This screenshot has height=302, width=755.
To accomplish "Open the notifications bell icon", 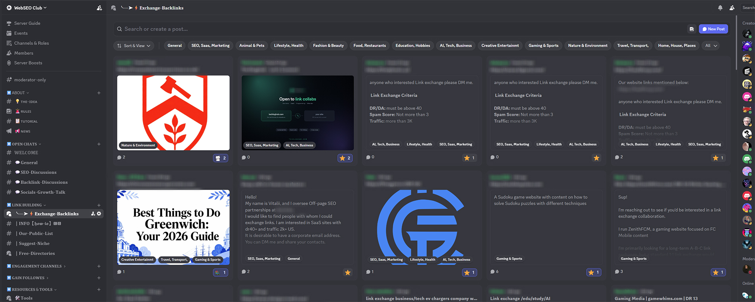I will coord(720,8).
